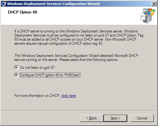158x126 pixels.
Task: Click the 'DHCP Option 60' page heading
Action: 23,12
